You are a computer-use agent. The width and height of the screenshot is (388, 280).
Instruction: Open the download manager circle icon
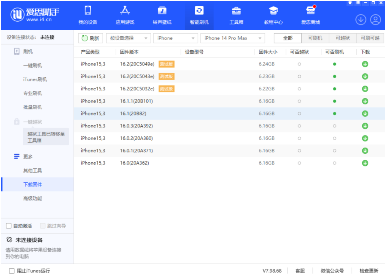[361, 20]
